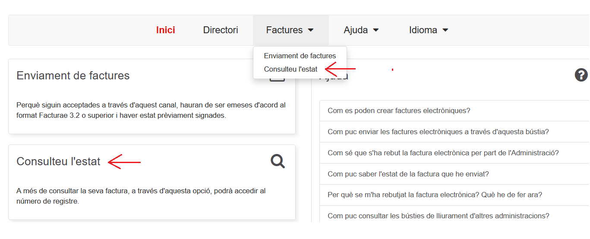590x239 pixels.
Task: Open 'Com es poden crear factures electròniques?'
Action: coord(399,110)
